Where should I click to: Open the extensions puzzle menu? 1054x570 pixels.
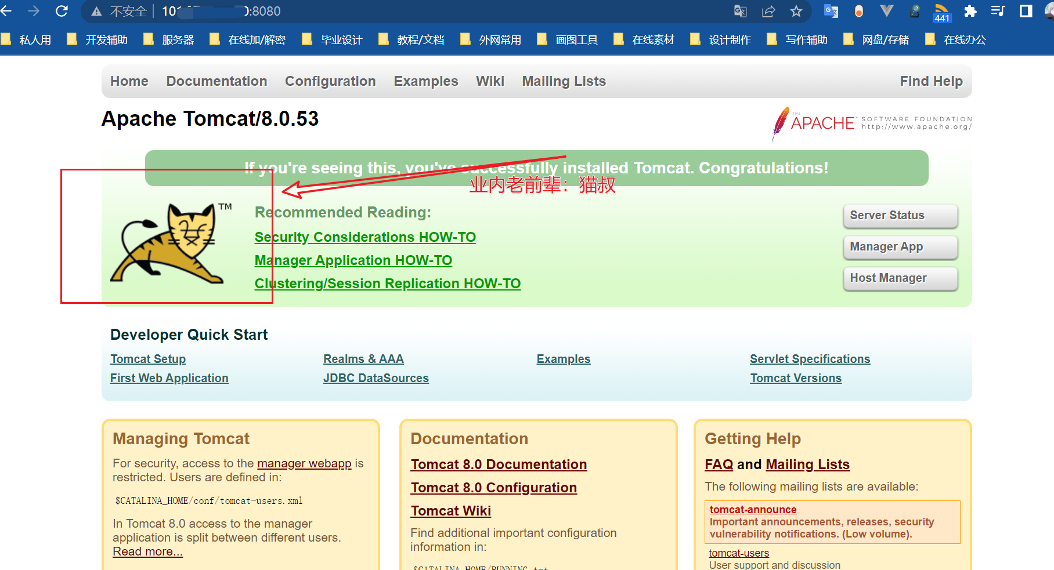[970, 11]
